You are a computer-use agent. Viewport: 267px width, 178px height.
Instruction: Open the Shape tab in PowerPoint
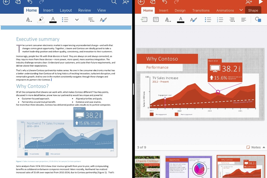[x=253, y=10]
